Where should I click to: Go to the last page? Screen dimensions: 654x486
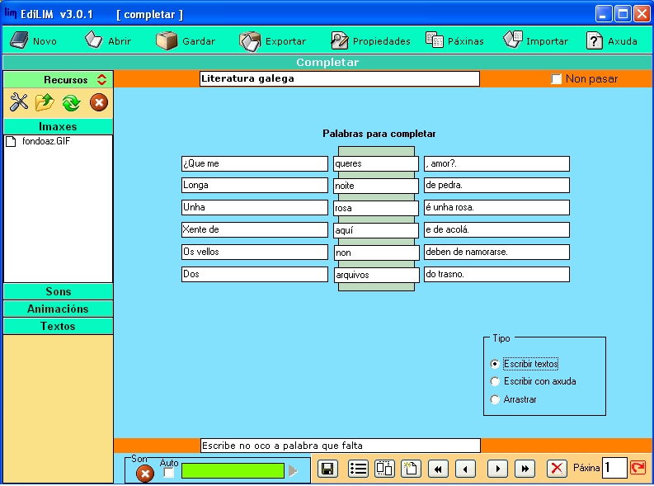point(525,469)
